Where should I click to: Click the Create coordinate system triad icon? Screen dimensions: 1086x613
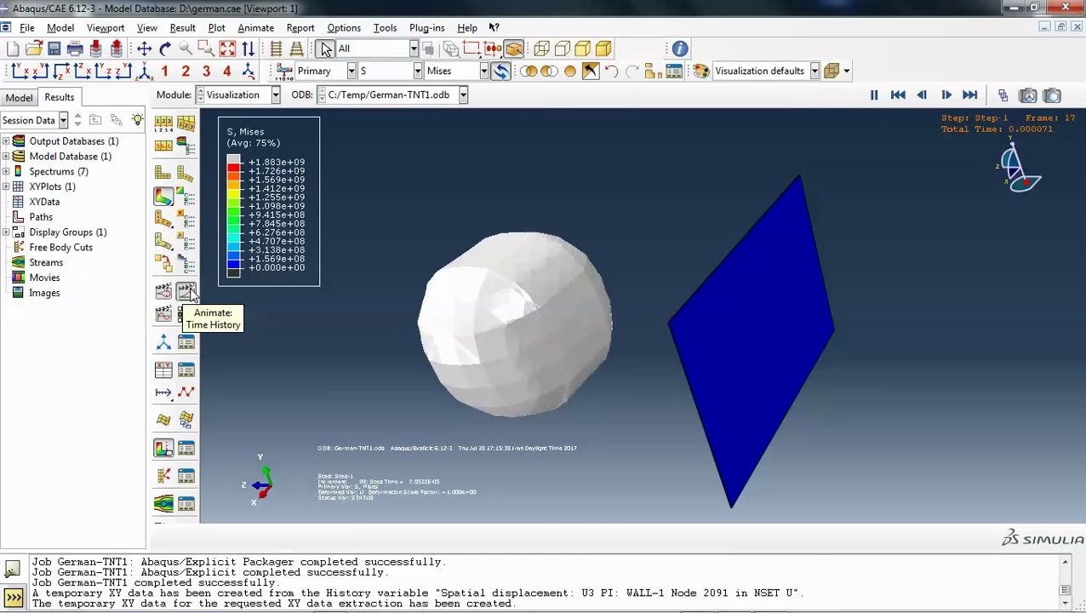(163, 342)
